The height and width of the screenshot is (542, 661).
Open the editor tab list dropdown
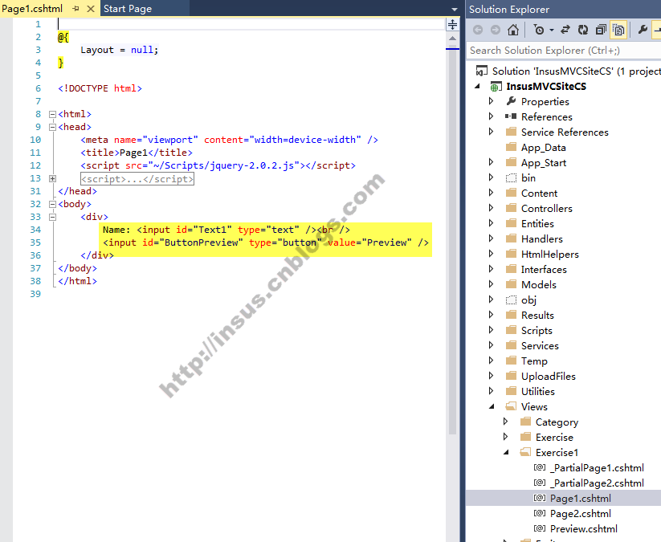point(454,9)
